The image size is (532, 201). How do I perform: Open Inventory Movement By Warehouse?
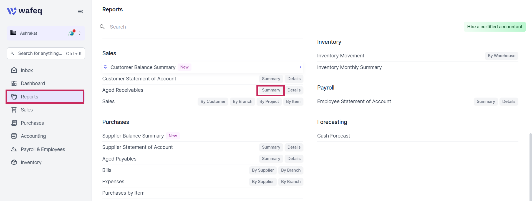[x=501, y=56]
